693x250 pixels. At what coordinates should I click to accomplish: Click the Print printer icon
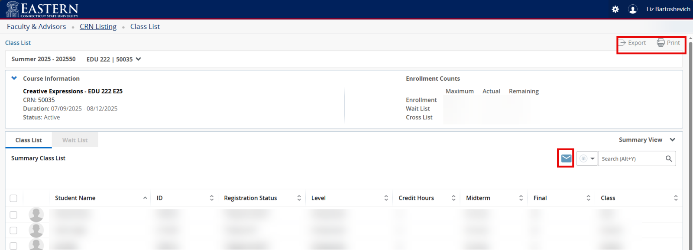(661, 43)
